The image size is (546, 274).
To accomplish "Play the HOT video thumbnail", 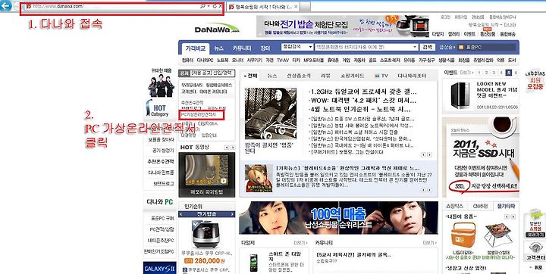I will (x=206, y=170).
